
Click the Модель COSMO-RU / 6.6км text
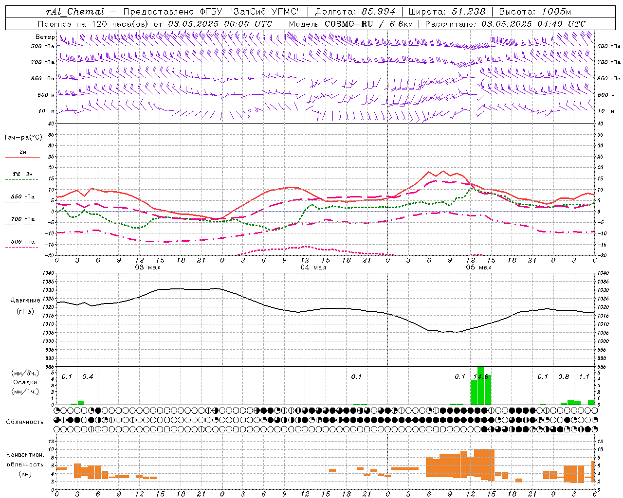click(x=351, y=24)
